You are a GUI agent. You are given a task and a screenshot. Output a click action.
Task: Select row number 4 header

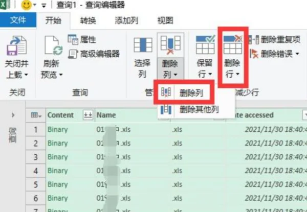pyautogui.click(x=36, y=171)
